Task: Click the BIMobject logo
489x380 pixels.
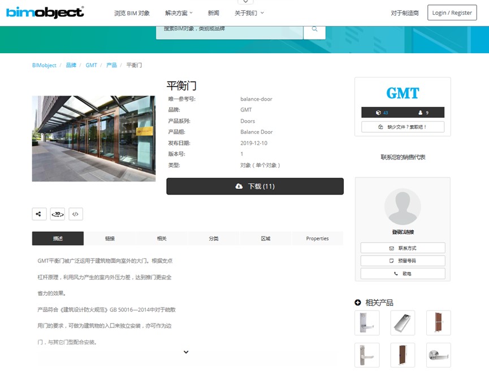Action: pyautogui.click(x=45, y=12)
